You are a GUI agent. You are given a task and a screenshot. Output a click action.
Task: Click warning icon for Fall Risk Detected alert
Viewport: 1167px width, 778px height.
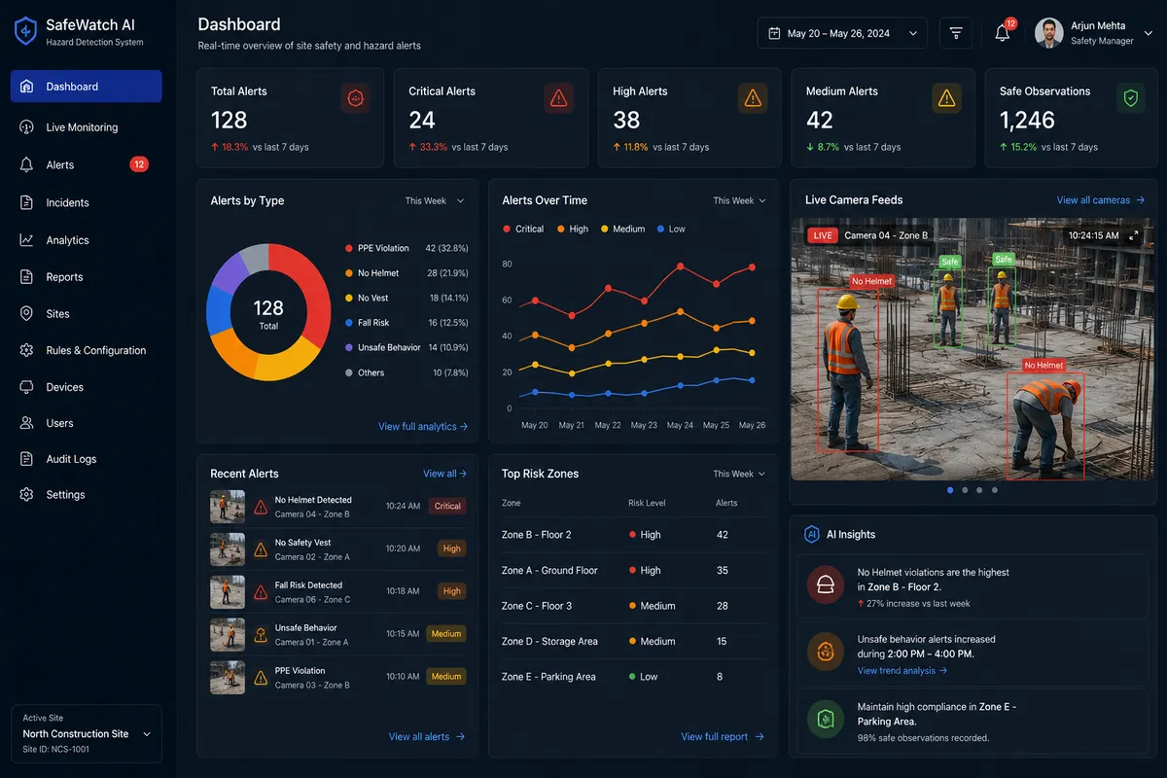pos(261,591)
